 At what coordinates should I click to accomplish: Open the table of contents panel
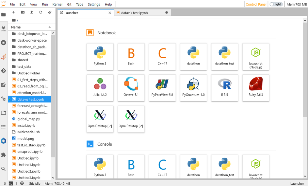[x=4, y=127]
